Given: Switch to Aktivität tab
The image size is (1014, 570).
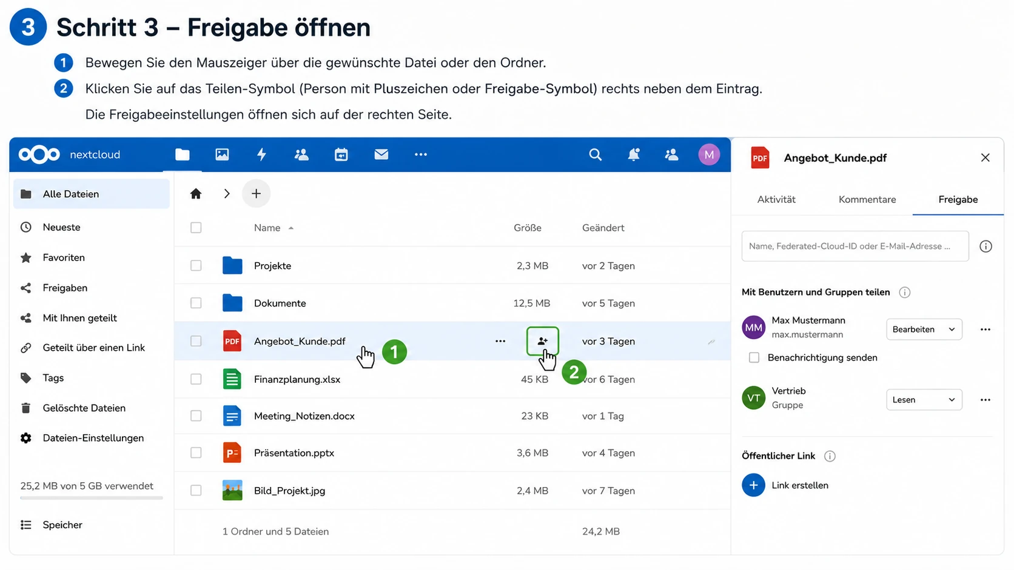Looking at the screenshot, I should click(776, 199).
